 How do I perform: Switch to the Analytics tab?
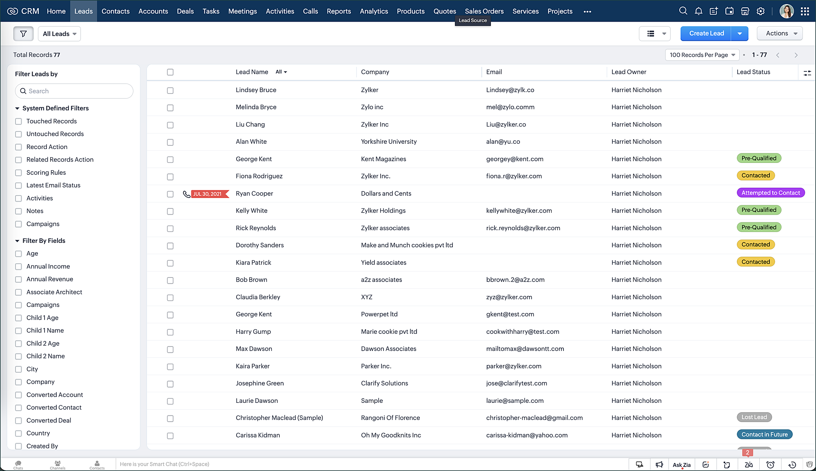tap(374, 11)
